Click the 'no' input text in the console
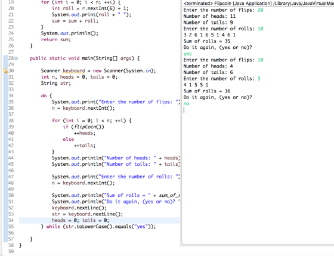This screenshot has height=256, width=334. (x=186, y=104)
